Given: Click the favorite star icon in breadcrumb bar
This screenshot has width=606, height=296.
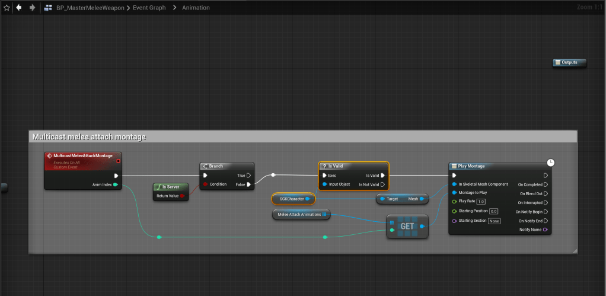Looking at the screenshot, I should tap(7, 8).
